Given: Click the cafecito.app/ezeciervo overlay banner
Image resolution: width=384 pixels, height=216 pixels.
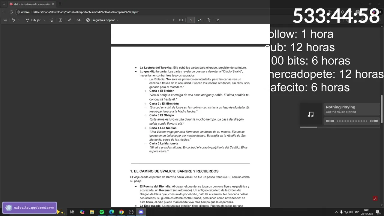Looking at the screenshot, I should tap(30, 208).
